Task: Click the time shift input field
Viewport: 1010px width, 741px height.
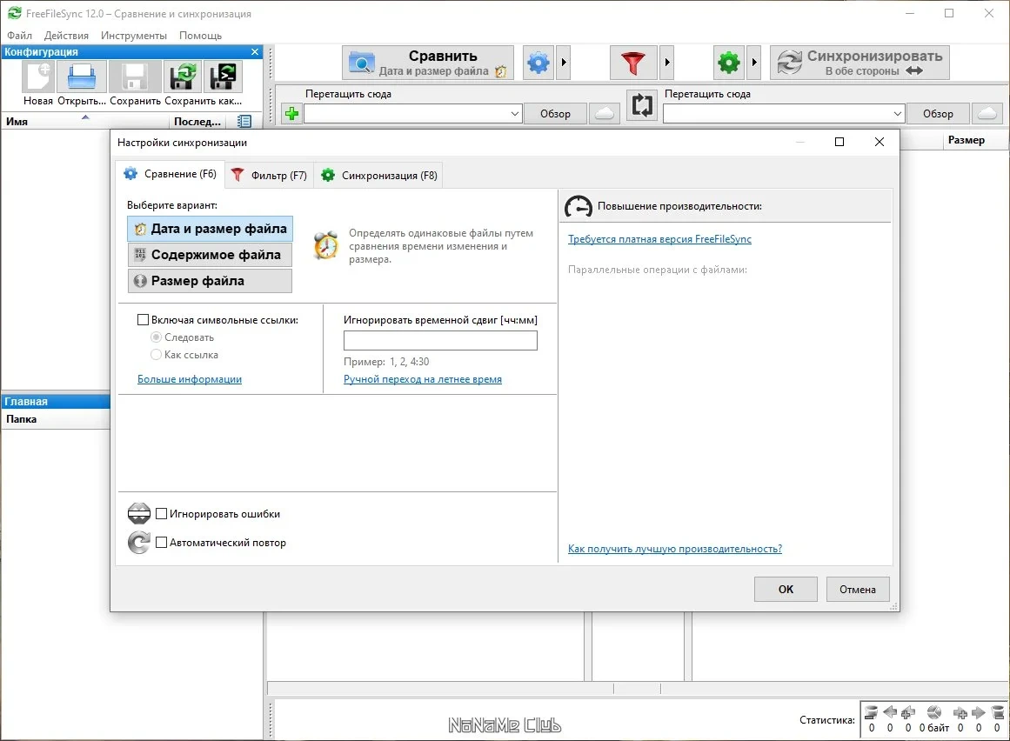Action: (440, 341)
